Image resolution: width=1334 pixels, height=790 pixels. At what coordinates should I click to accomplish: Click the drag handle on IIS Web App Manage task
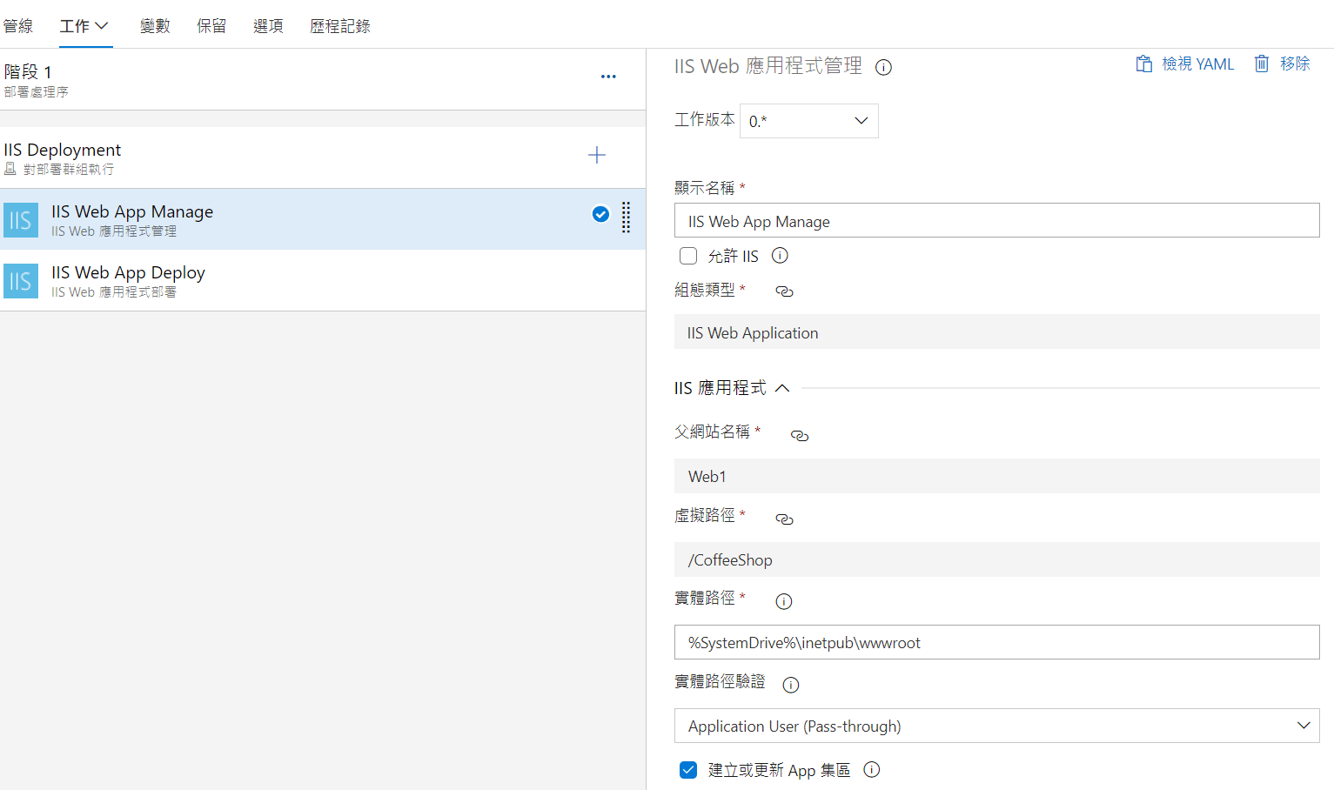pyautogui.click(x=626, y=218)
